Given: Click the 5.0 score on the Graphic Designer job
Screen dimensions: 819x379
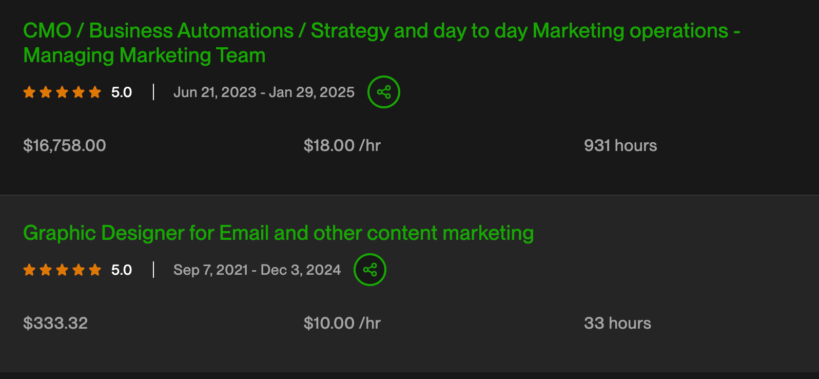Looking at the screenshot, I should (x=122, y=270).
